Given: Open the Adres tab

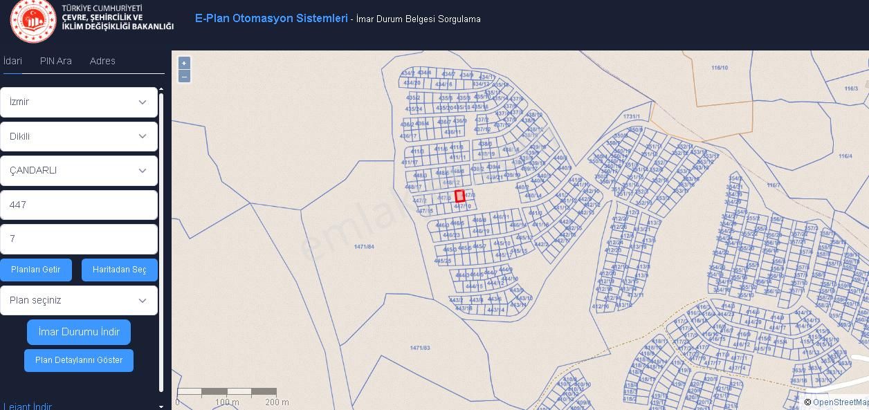Looking at the screenshot, I should (x=102, y=61).
